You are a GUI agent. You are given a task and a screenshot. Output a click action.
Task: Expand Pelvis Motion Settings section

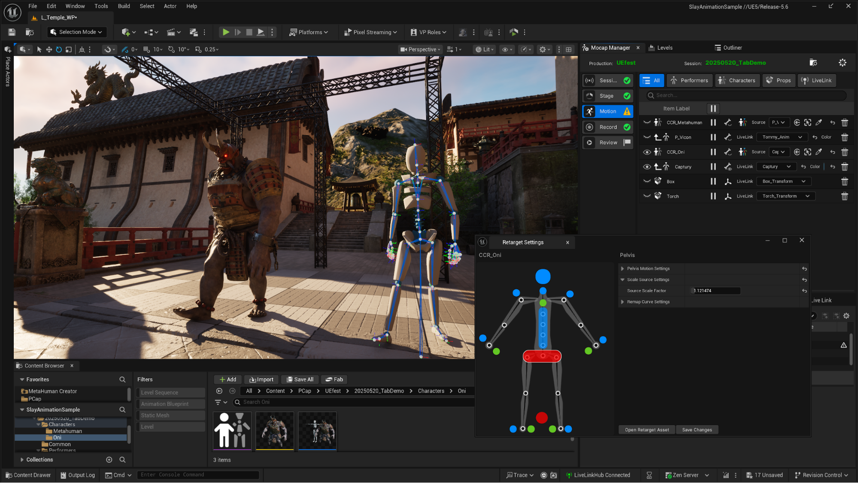click(622, 268)
